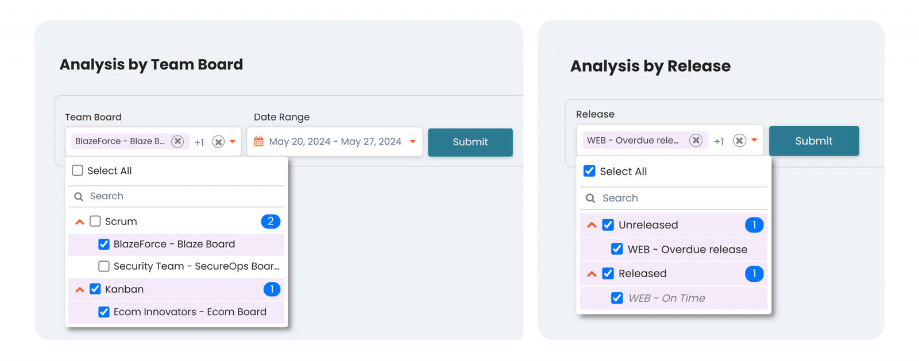The width and height of the screenshot is (919, 361).
Task: Collapse the Unreleased group
Action: point(592,225)
